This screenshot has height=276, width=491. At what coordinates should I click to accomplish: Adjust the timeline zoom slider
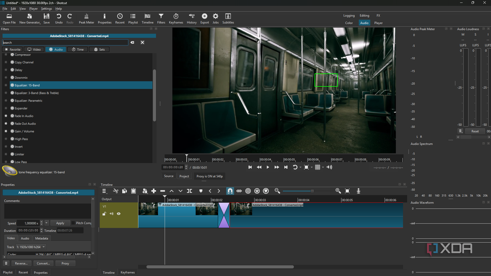(312, 191)
